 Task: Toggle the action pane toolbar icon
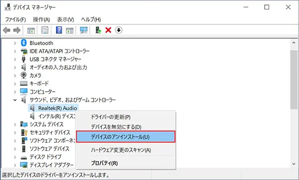tap(70, 30)
